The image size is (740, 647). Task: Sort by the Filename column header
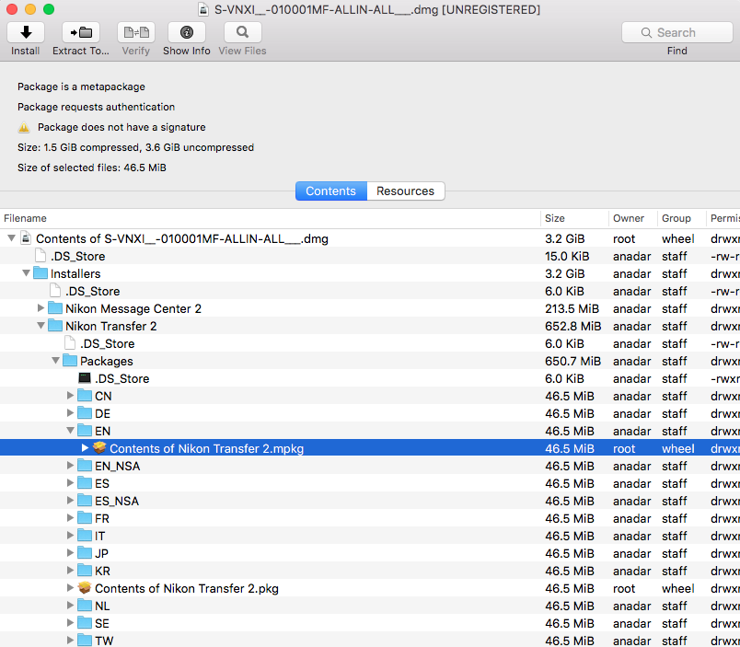coord(270,218)
